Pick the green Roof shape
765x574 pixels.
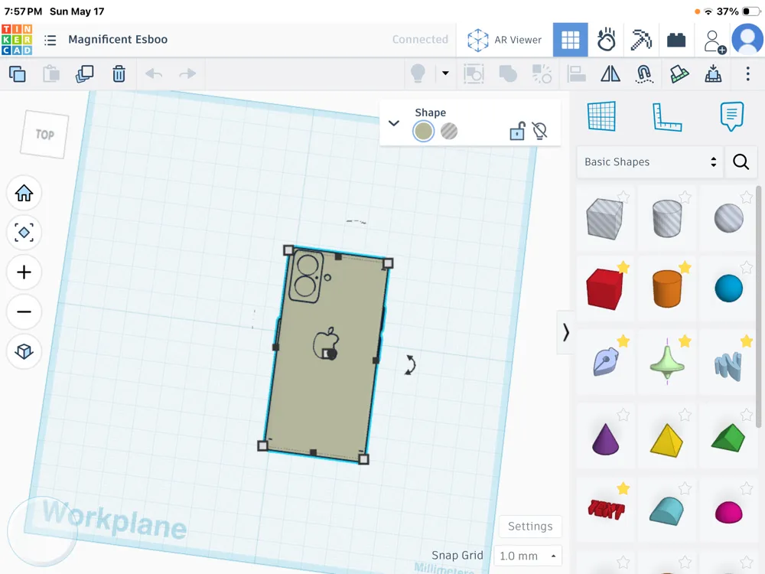click(728, 438)
